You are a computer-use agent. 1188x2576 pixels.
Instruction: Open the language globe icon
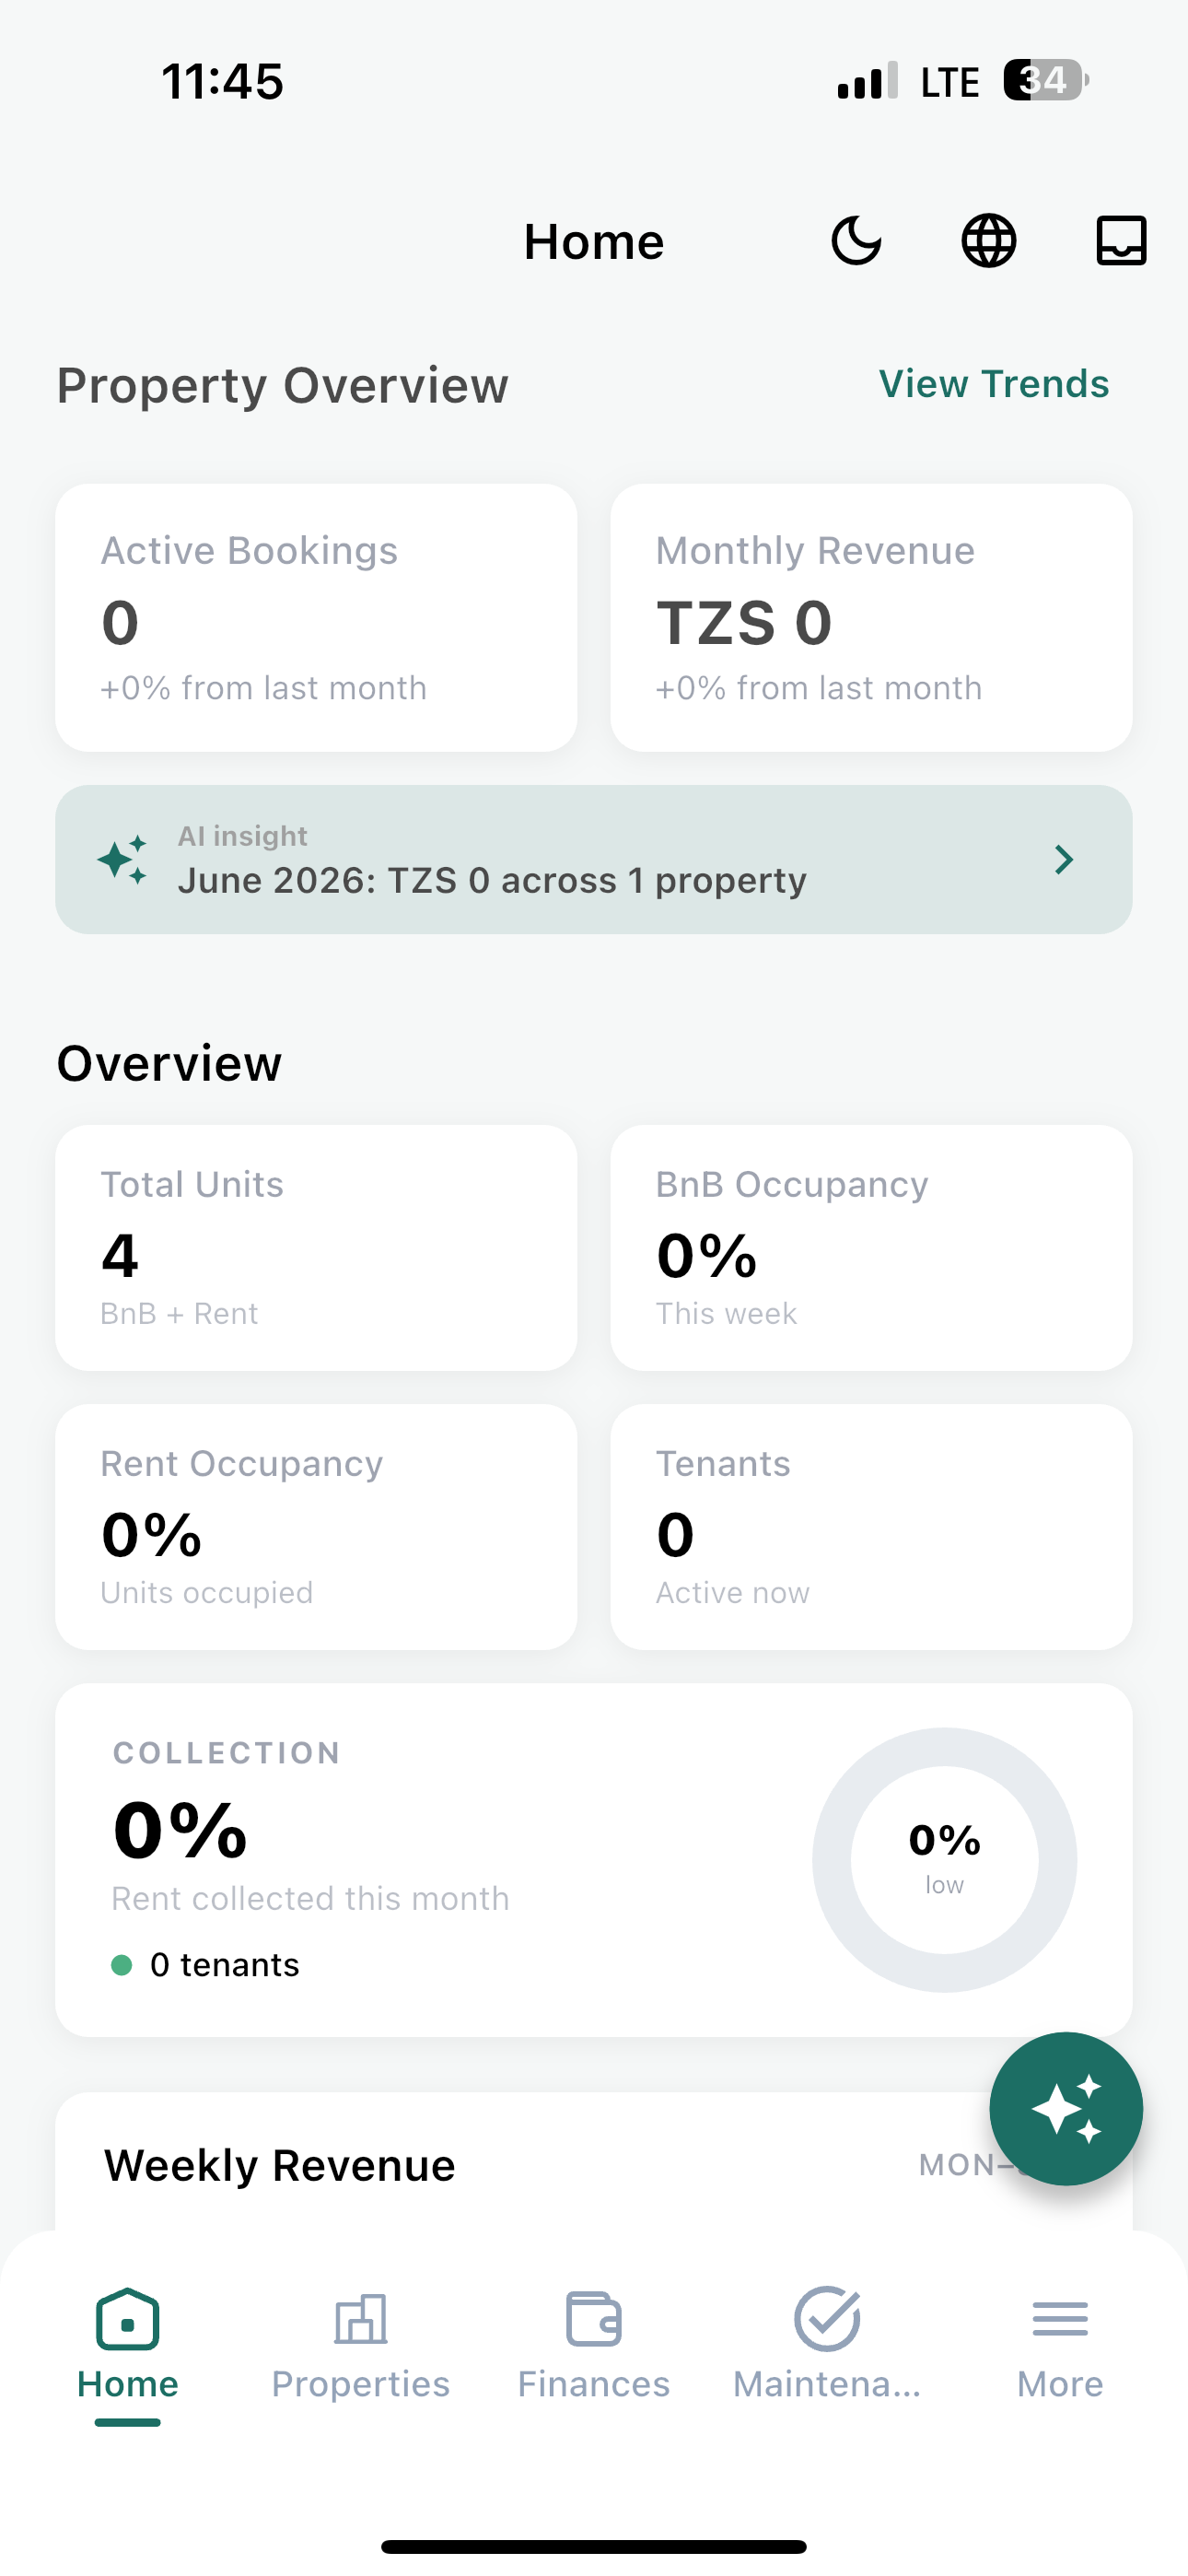point(989,241)
